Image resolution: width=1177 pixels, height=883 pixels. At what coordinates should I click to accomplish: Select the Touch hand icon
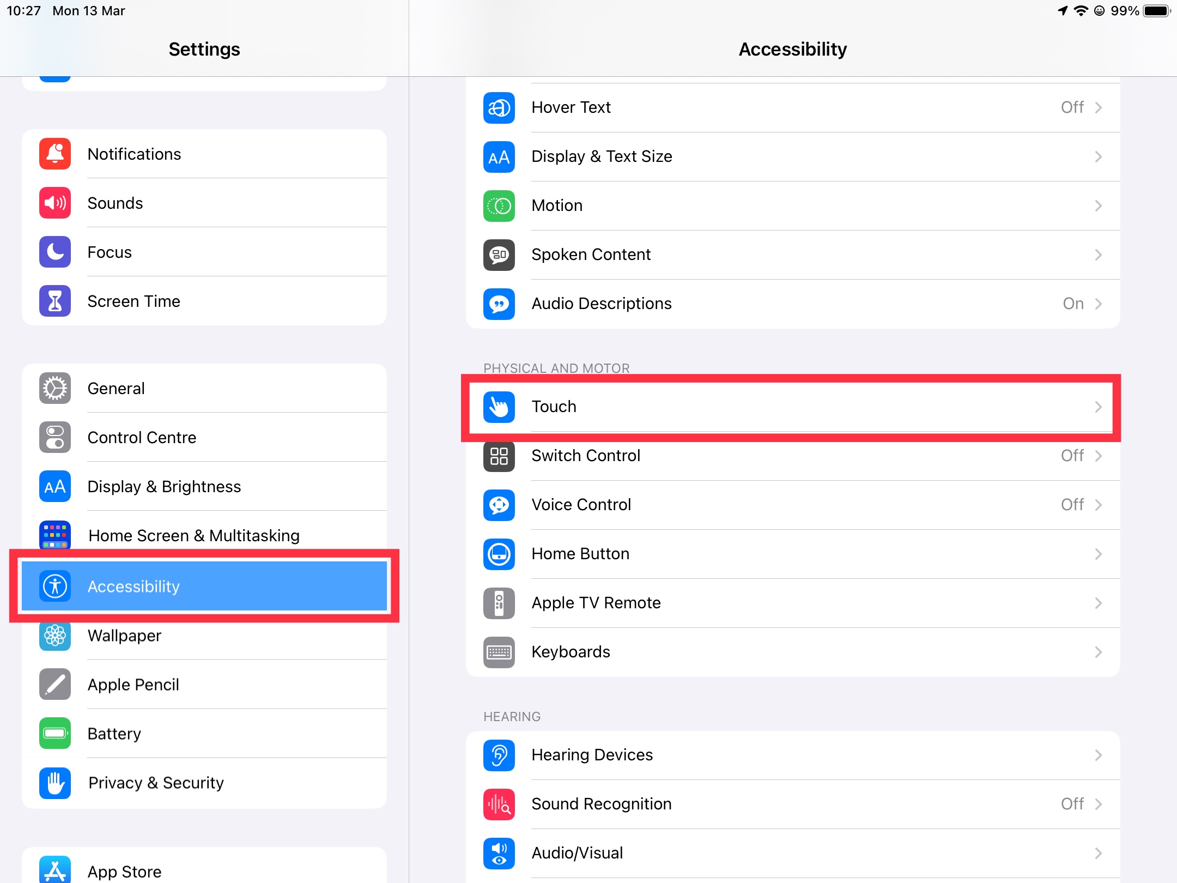click(x=499, y=407)
